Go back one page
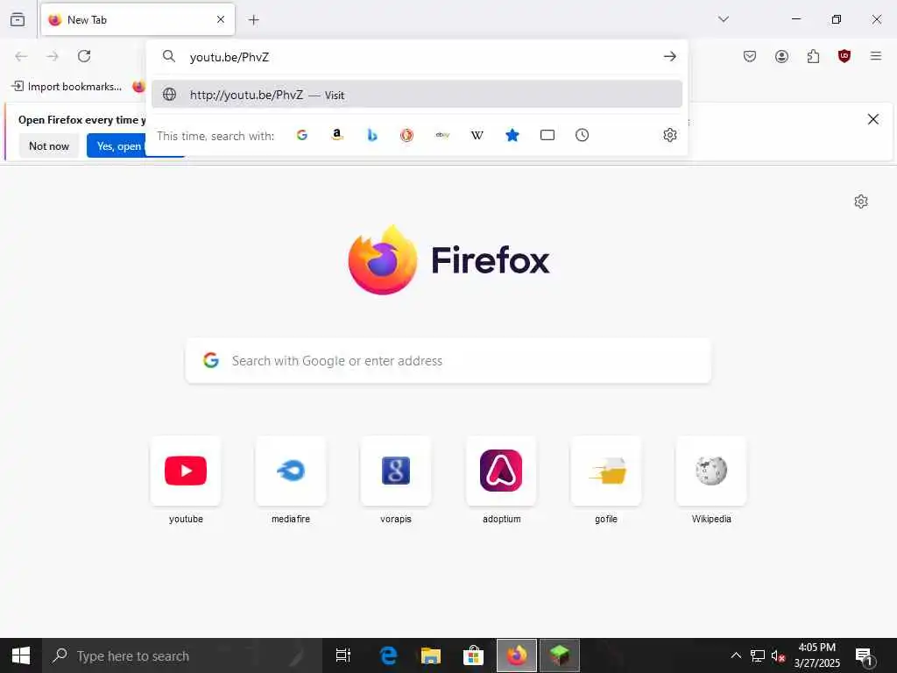Screen dimensions: 897x673 (21, 56)
